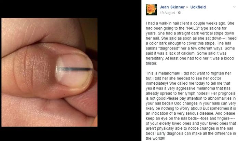
Task: Open the Uckfield group link
Action: point(198,7)
